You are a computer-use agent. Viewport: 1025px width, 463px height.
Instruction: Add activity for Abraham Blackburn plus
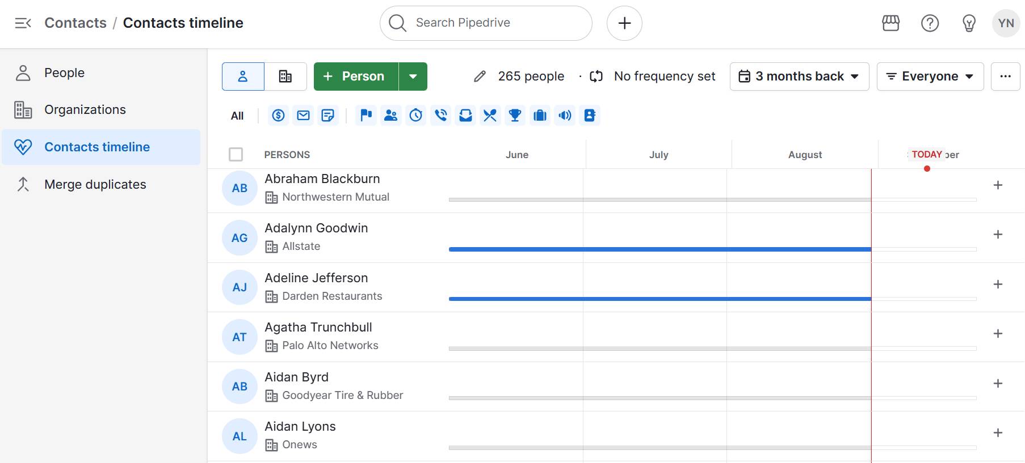[998, 185]
